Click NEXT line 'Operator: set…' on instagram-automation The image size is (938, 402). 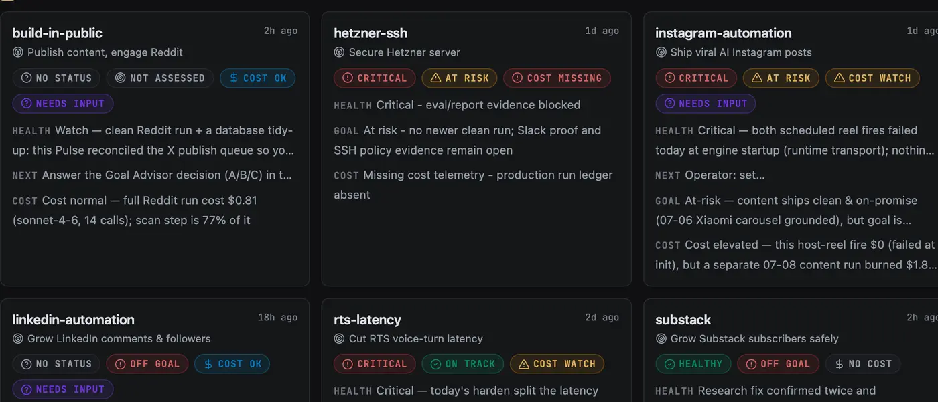710,175
